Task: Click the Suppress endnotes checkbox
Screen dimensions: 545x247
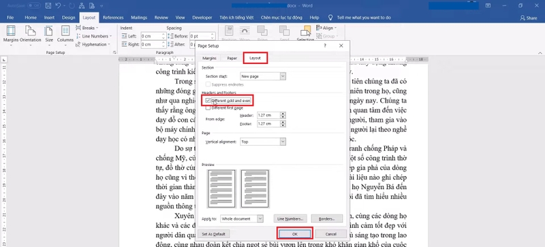Action: [208, 84]
